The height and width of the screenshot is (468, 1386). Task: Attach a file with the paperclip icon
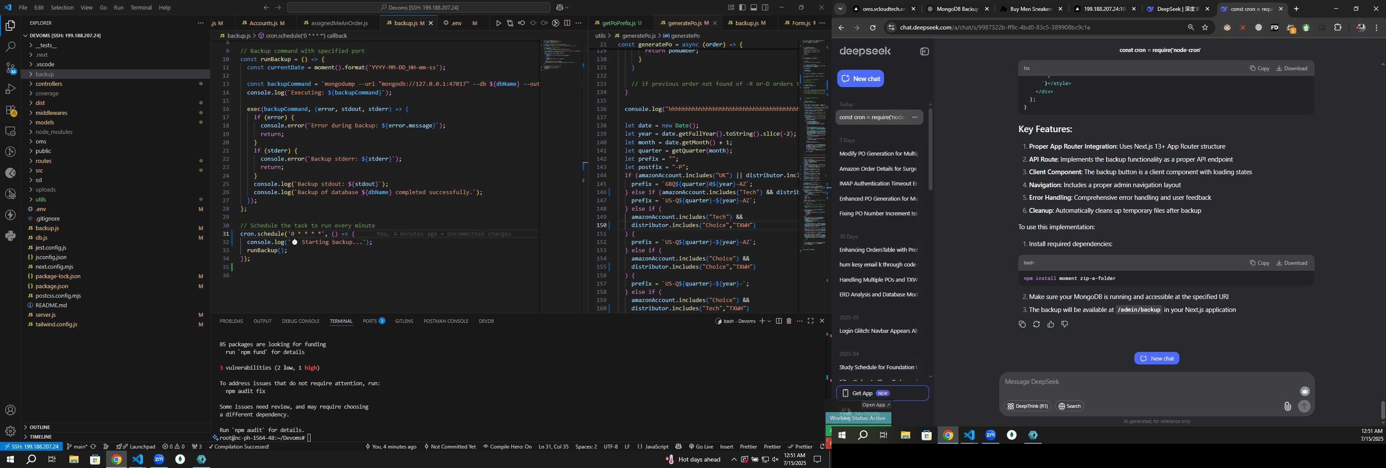tap(1287, 406)
